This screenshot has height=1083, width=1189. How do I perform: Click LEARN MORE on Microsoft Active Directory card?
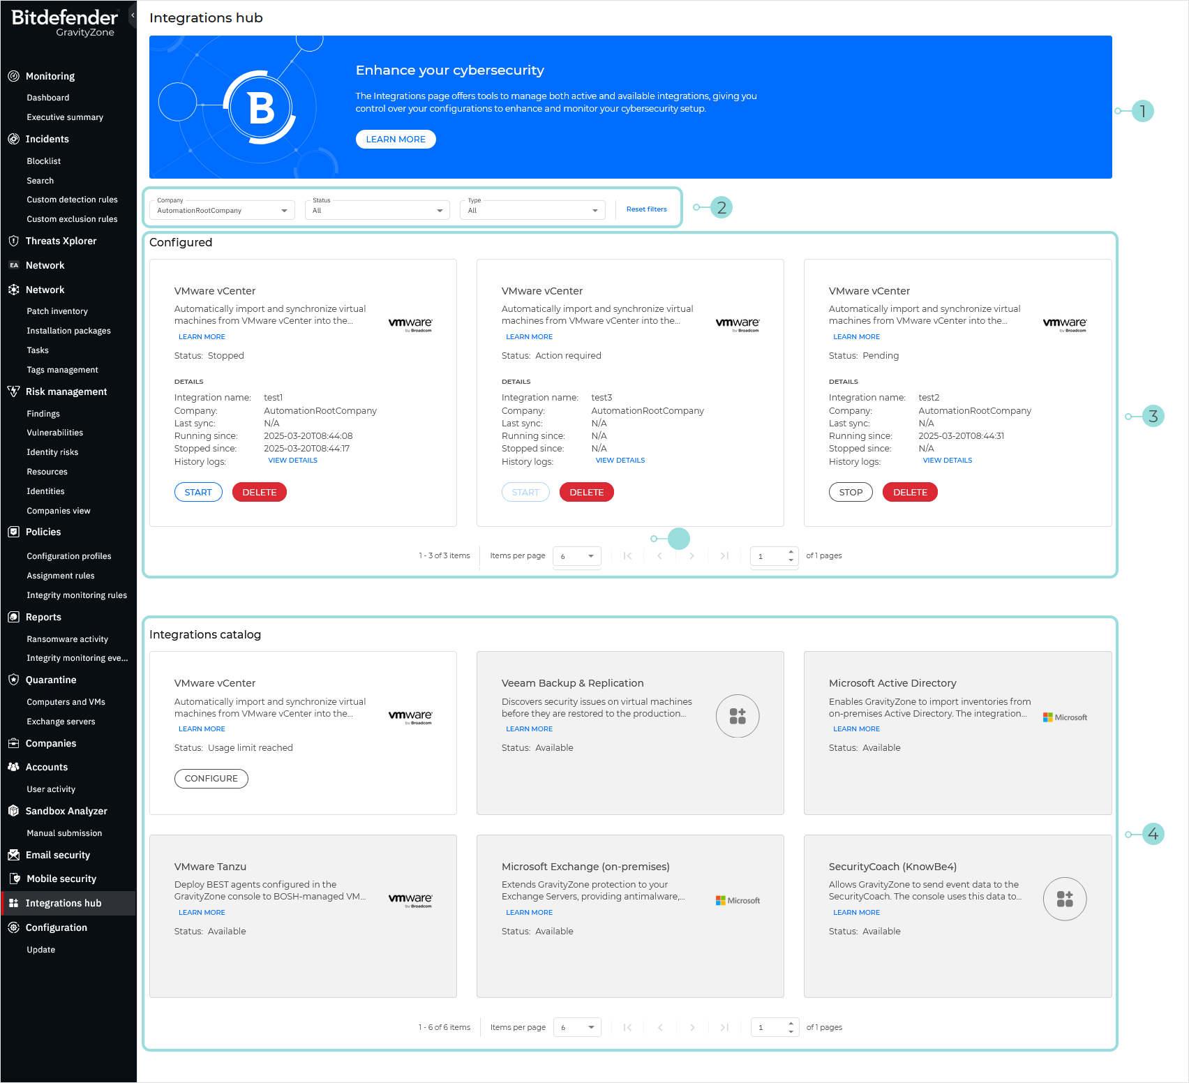[x=857, y=729]
